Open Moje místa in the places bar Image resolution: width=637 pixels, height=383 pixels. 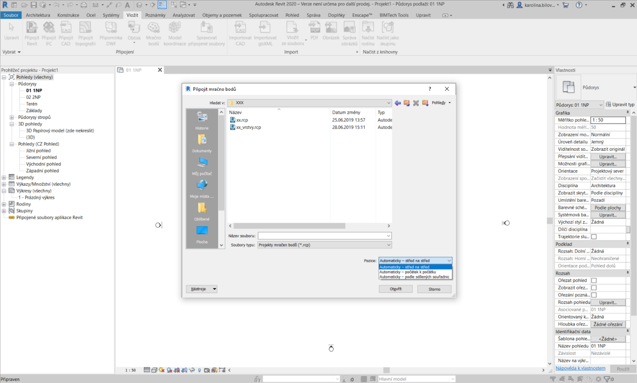coord(202,189)
